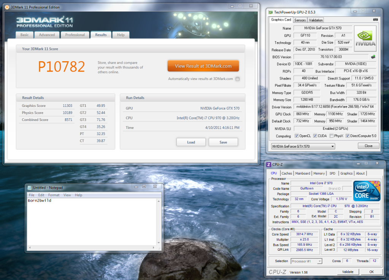Viewport: 389px width, 280px height.
Task: Click the NVIDIA SLI field Enabled (2 GPUs)
Action: pos(335,128)
